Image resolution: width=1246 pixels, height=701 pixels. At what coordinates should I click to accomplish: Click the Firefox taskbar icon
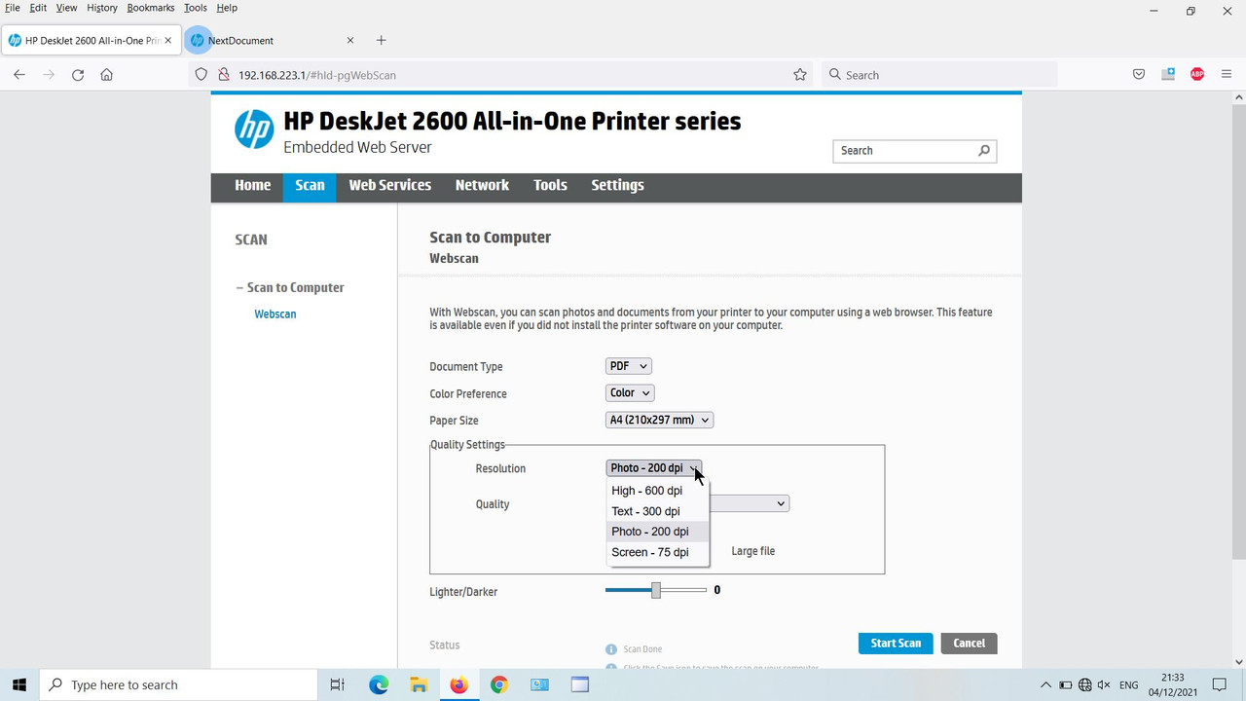(x=458, y=684)
